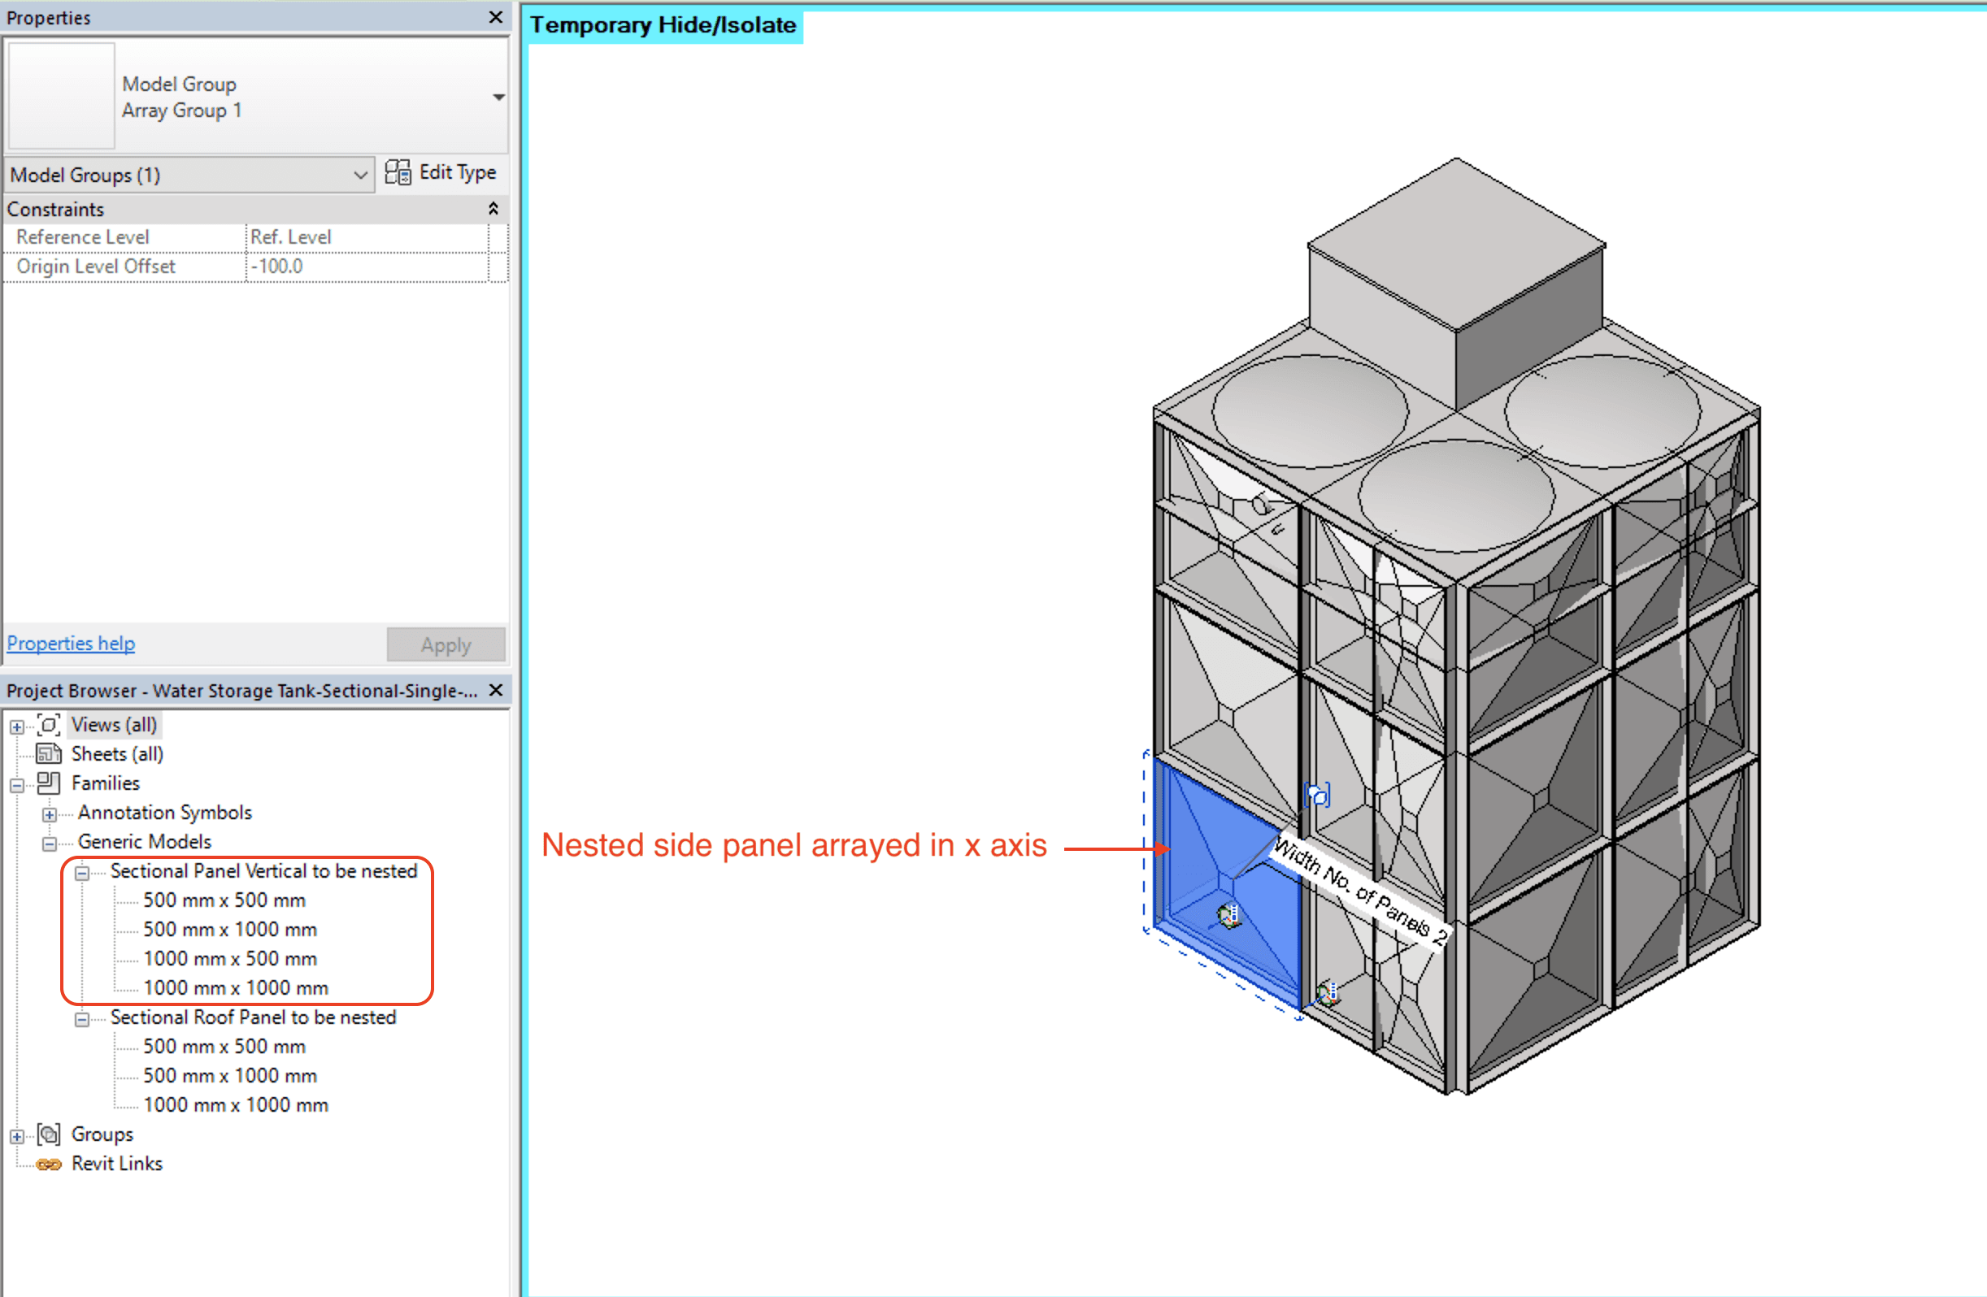
Task: Collapse the Families tree node
Action: (x=17, y=784)
